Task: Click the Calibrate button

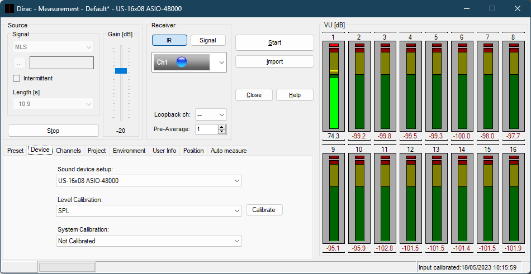Action: (x=264, y=210)
